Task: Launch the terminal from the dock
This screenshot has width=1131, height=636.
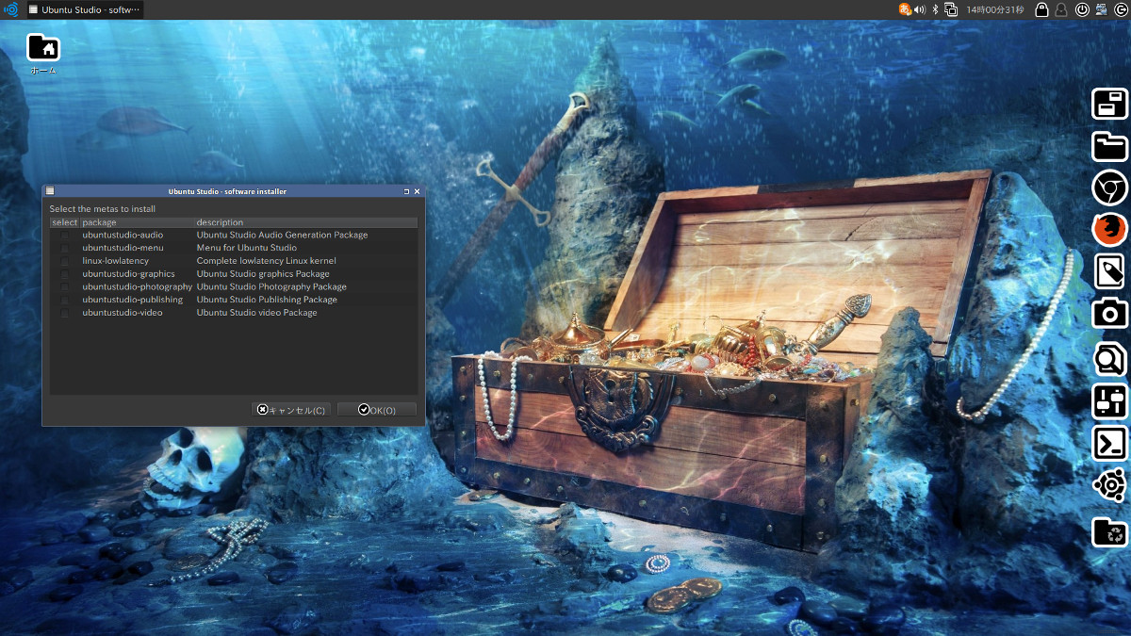Action: point(1110,443)
